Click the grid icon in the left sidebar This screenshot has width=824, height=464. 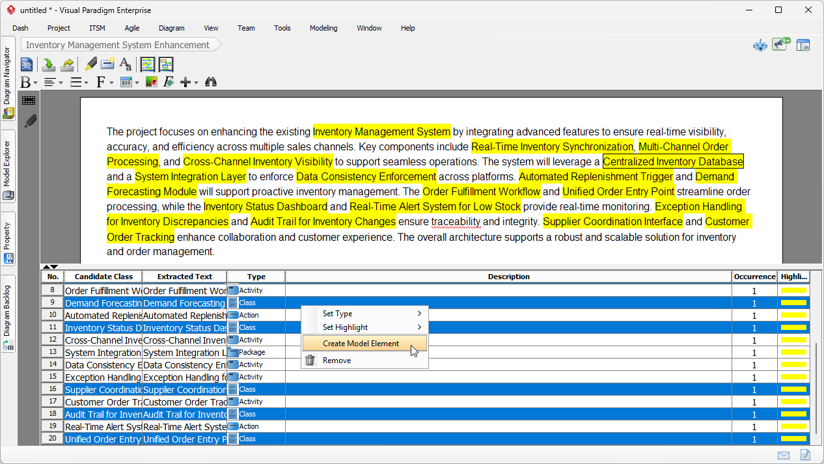click(29, 100)
